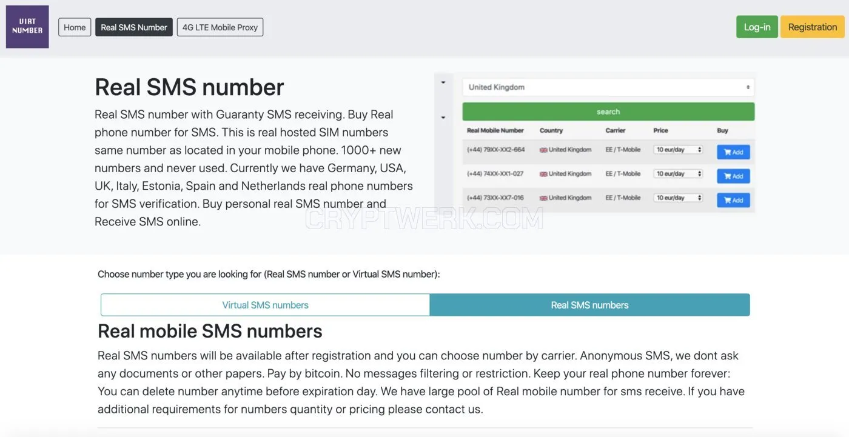Open the United Kingdom country dropdown
This screenshot has height=437, width=849.
coord(608,87)
